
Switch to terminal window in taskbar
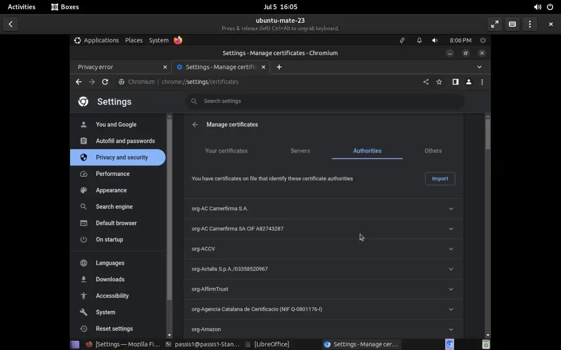[203, 344]
